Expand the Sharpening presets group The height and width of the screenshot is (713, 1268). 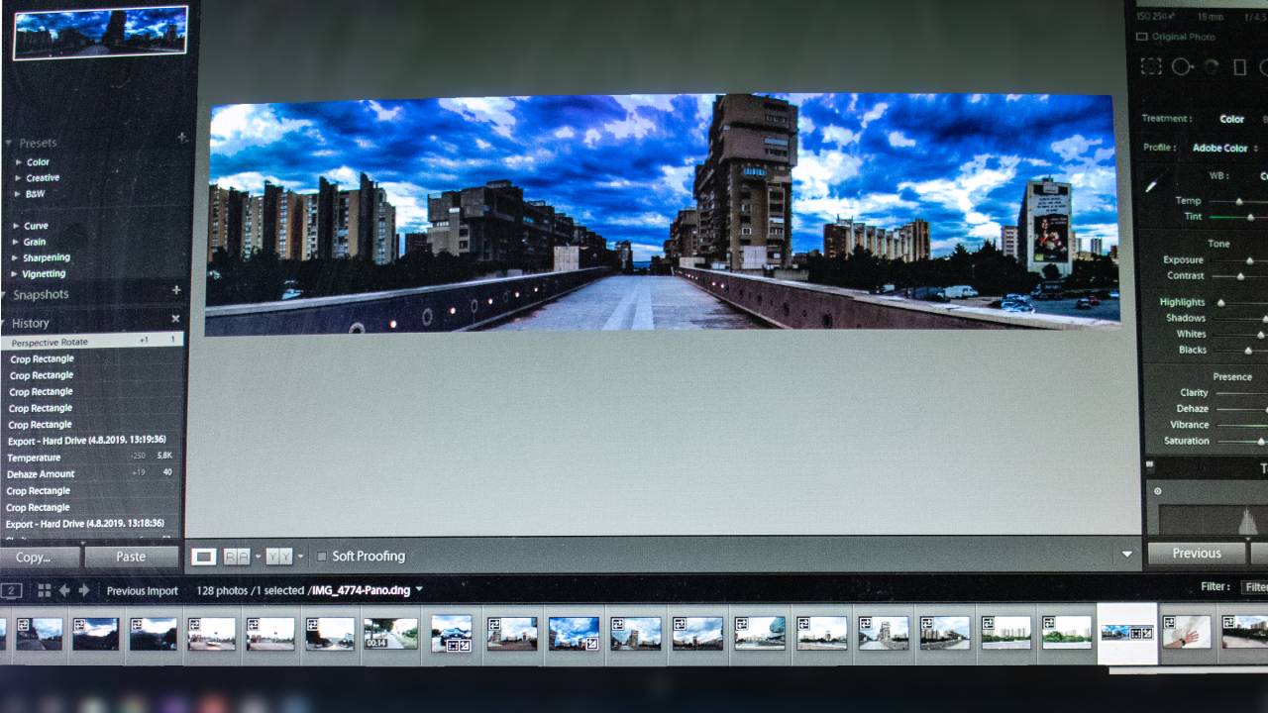tap(46, 257)
